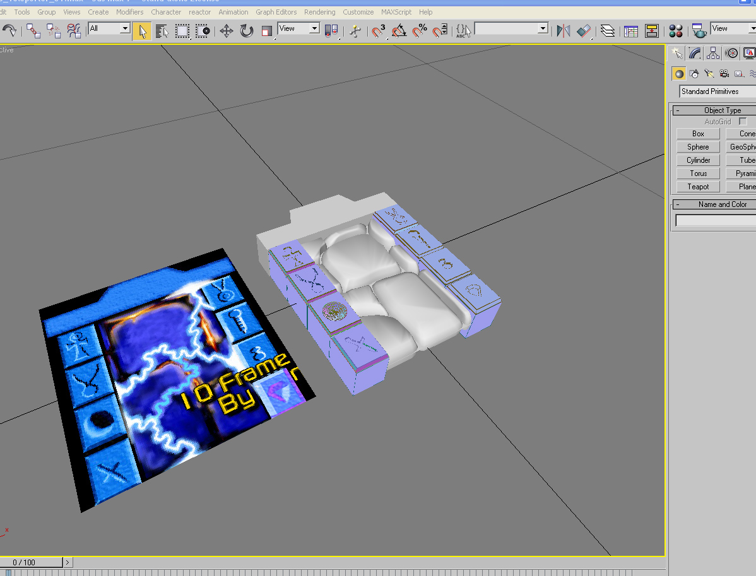Toggle Window/Crossing selection mode
756x576 pixels.
coord(203,32)
